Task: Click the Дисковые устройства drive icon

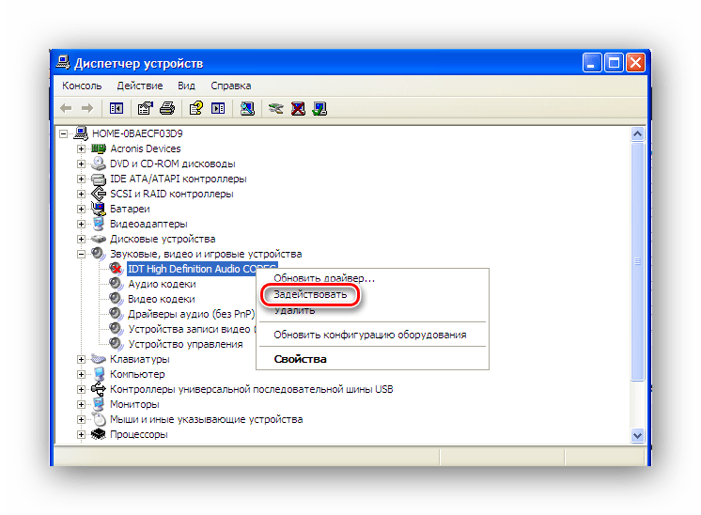Action: tap(99, 239)
